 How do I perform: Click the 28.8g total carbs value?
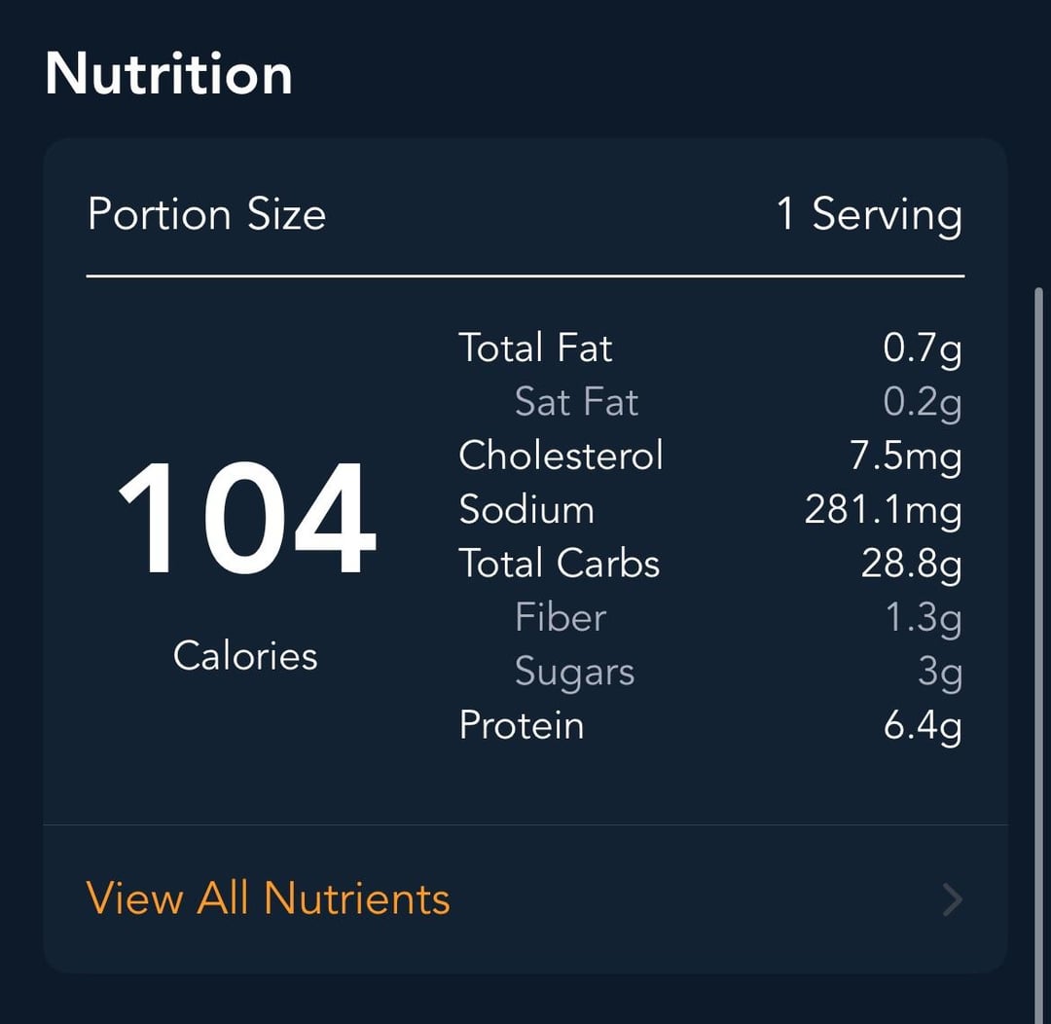coord(912,565)
